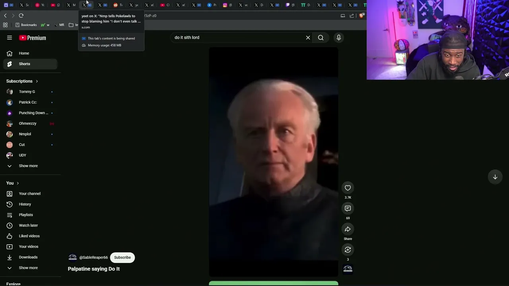Show more under the subscriptions list
Viewport: 509px width, 286px height.
pyautogui.click(x=30, y=166)
